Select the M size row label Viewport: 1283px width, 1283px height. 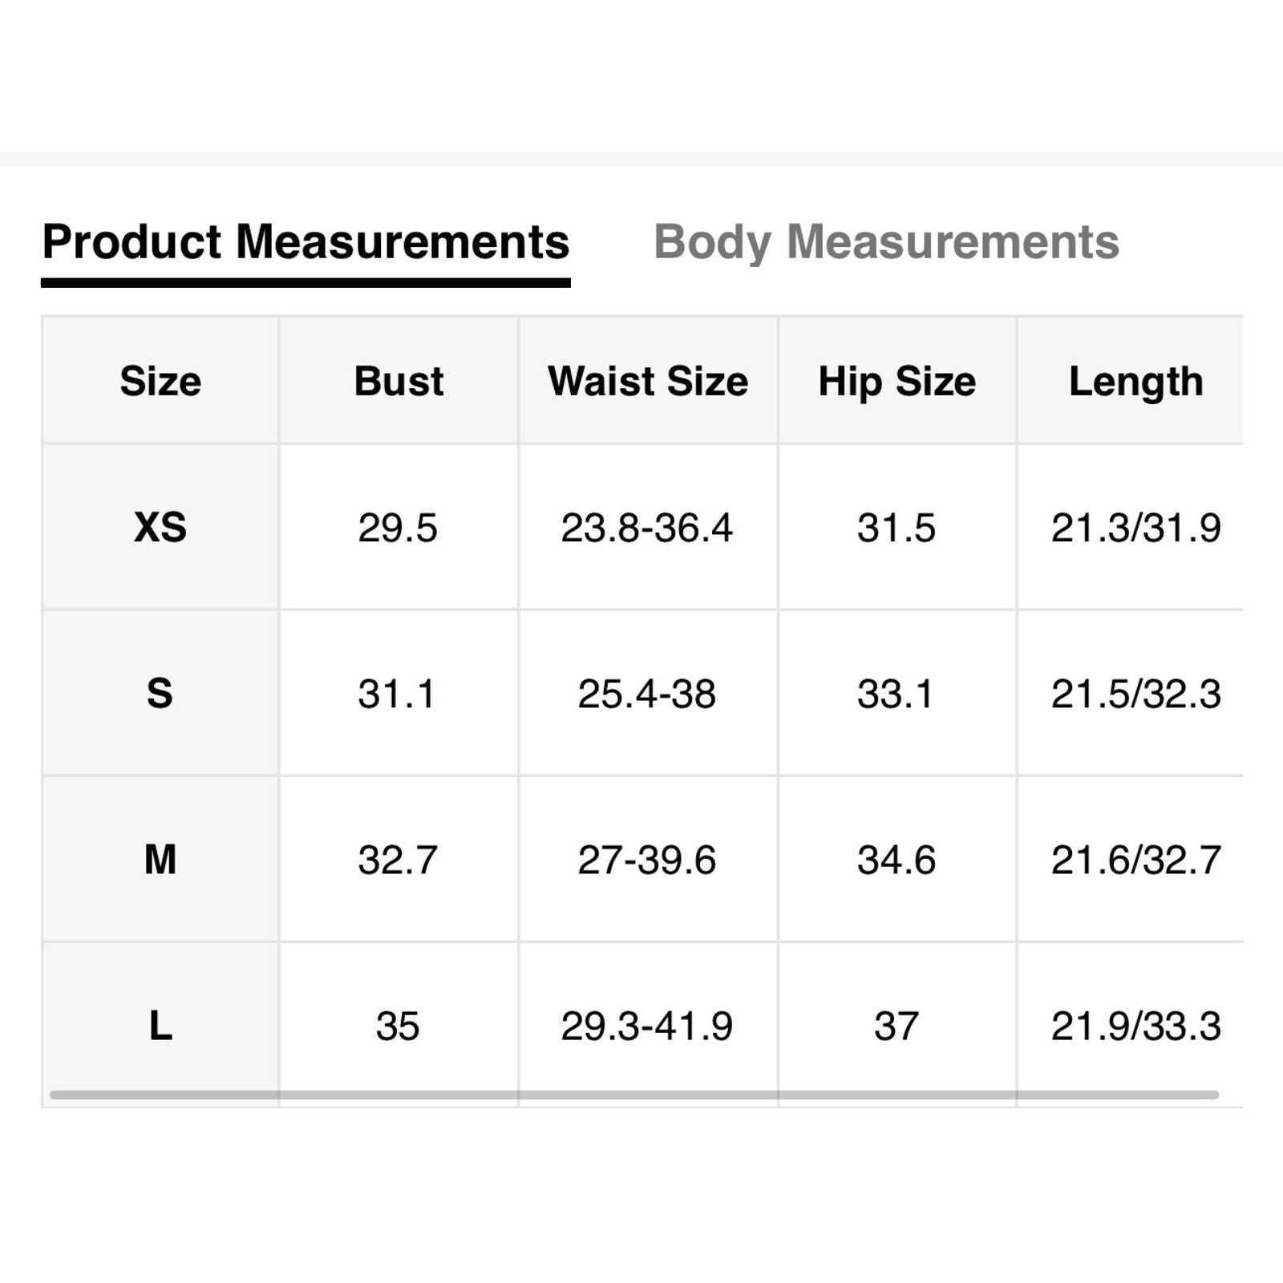click(x=160, y=860)
